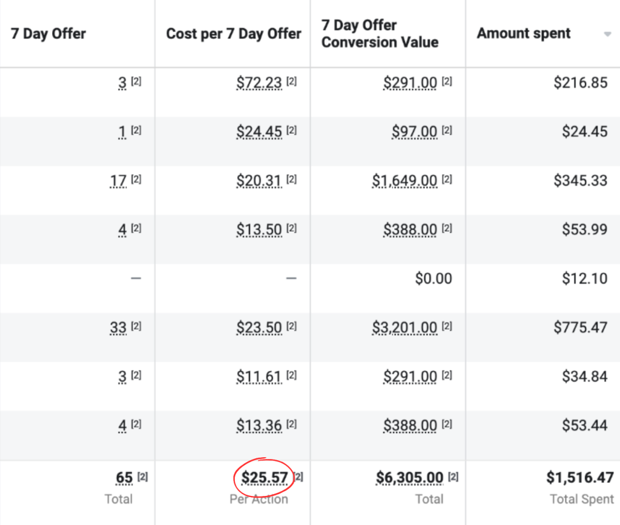Viewport: 620px width, 525px height.
Task: Click the $1,649.00 conversion value
Action: 404,180
